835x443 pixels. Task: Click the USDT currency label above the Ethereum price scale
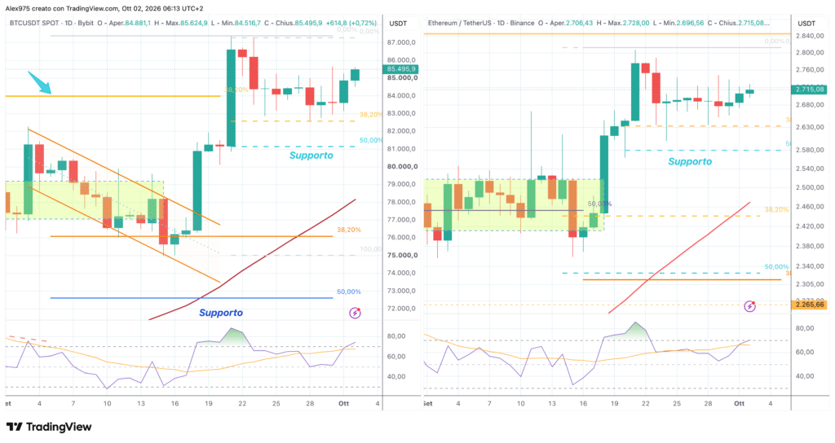[x=806, y=24]
